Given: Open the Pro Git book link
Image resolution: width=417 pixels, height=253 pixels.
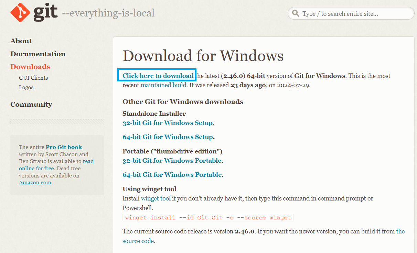Looking at the screenshot, I should tap(64, 147).
